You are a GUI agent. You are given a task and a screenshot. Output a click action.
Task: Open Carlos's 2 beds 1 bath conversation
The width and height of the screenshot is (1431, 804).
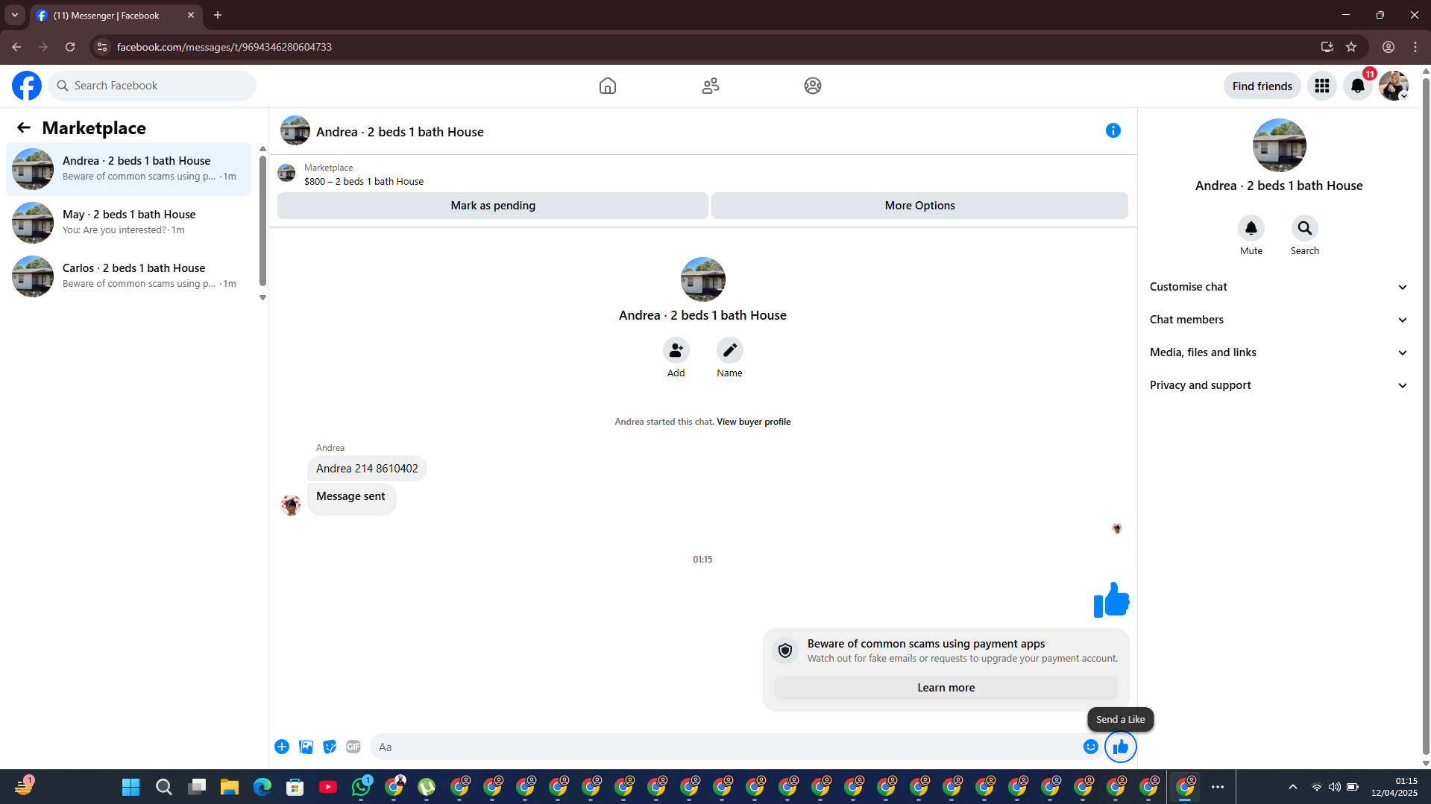coord(129,276)
